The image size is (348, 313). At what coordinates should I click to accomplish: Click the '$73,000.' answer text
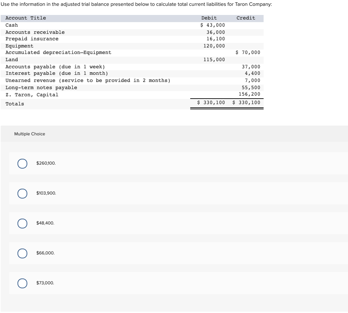tap(45, 283)
